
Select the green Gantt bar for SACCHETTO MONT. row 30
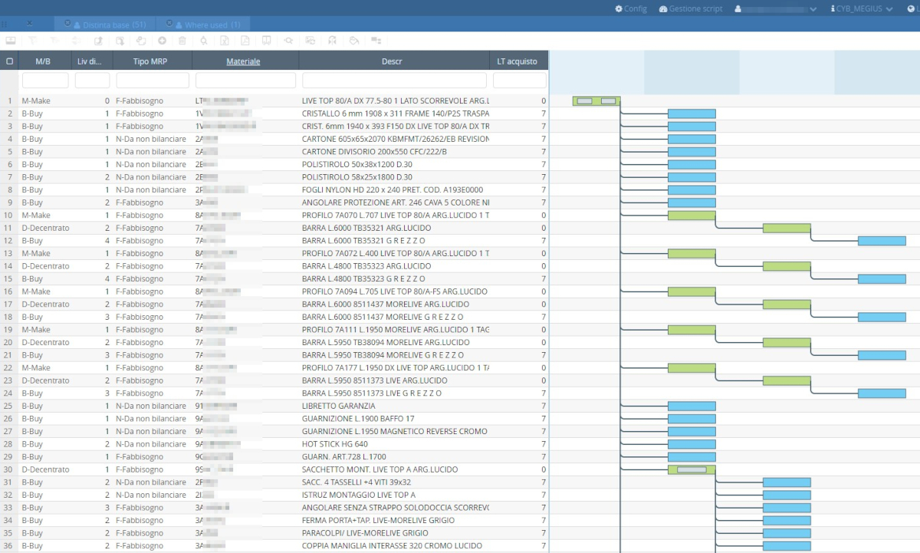pos(692,469)
